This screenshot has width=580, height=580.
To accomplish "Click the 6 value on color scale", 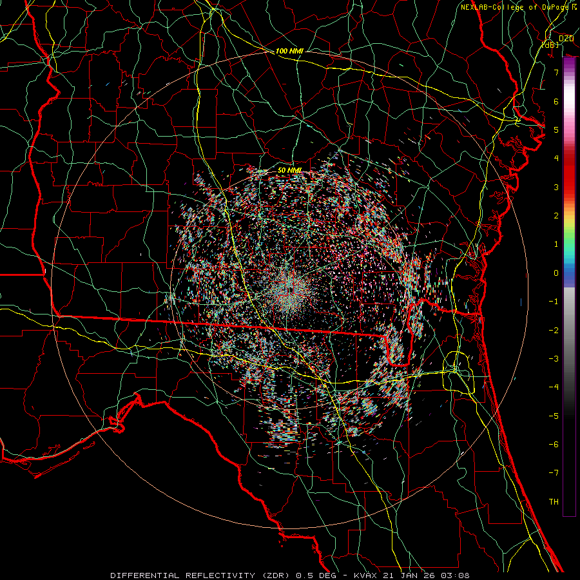I will coord(556,101).
